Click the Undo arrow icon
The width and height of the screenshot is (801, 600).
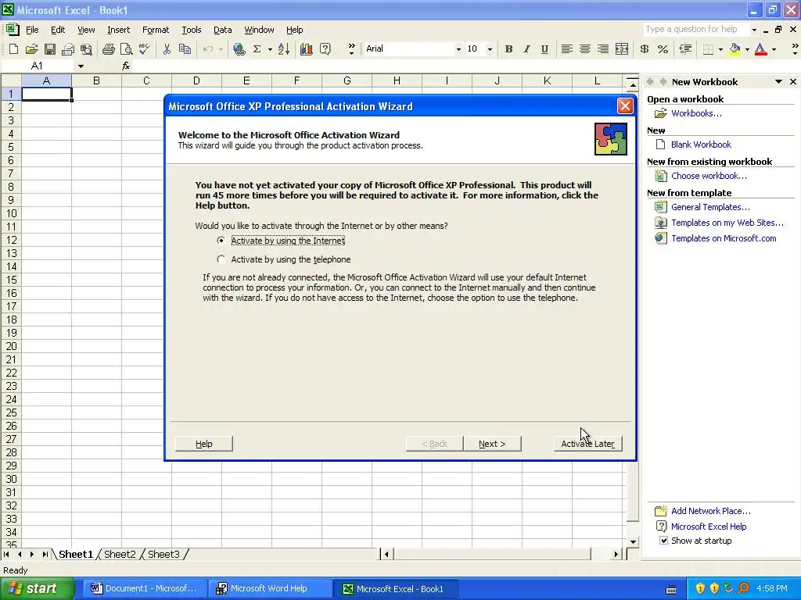pyautogui.click(x=207, y=49)
